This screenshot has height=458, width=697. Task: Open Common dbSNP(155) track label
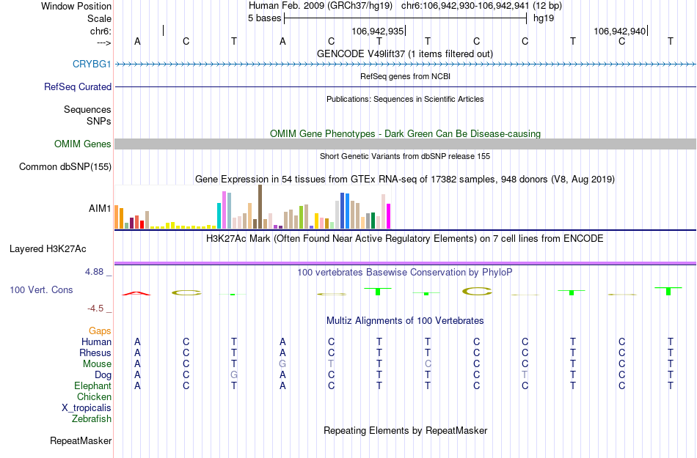click(x=65, y=166)
